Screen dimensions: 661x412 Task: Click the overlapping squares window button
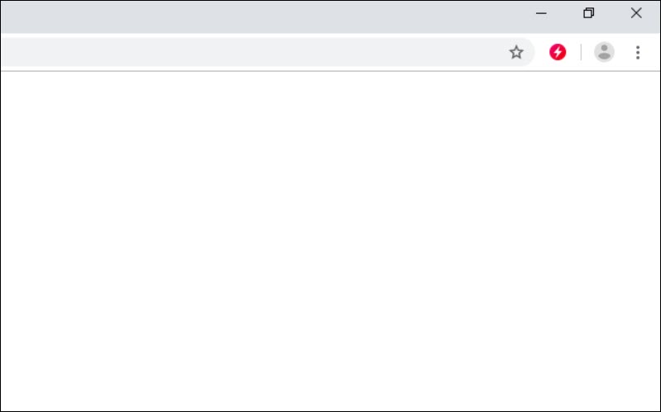click(589, 13)
